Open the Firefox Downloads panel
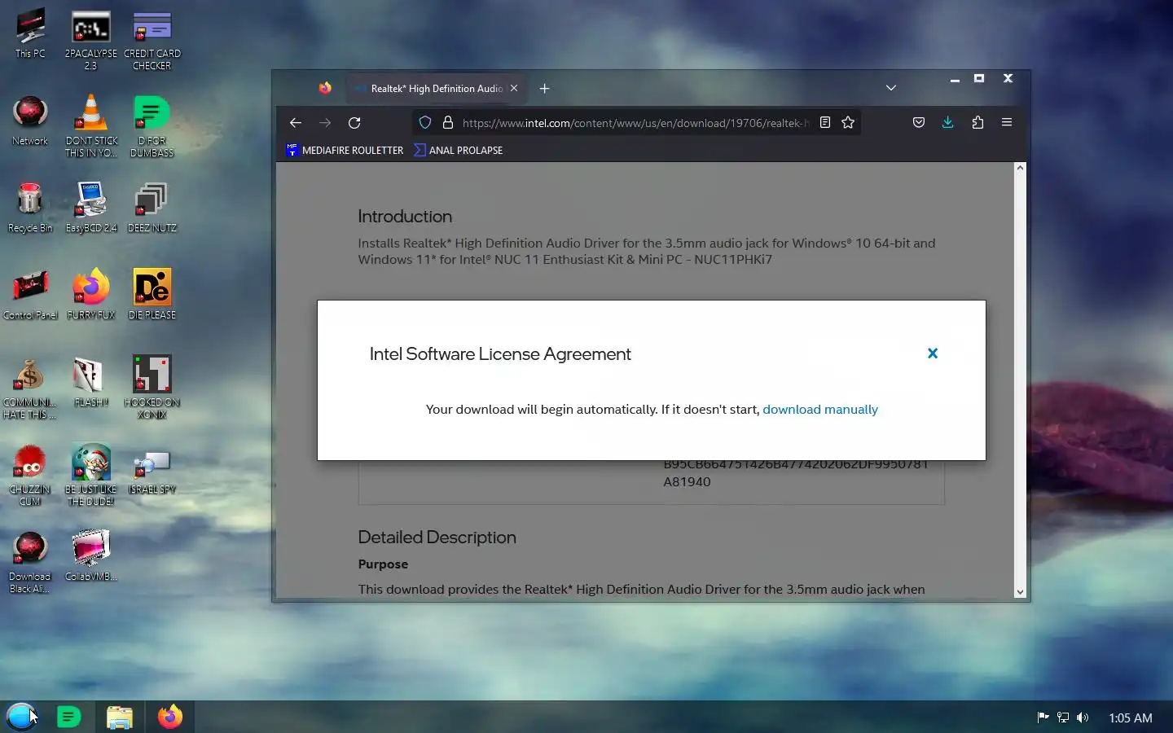 click(948, 123)
